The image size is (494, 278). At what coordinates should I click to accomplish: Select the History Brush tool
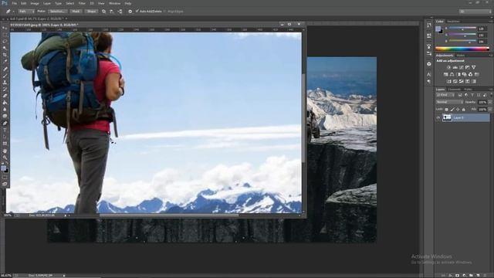(5, 90)
